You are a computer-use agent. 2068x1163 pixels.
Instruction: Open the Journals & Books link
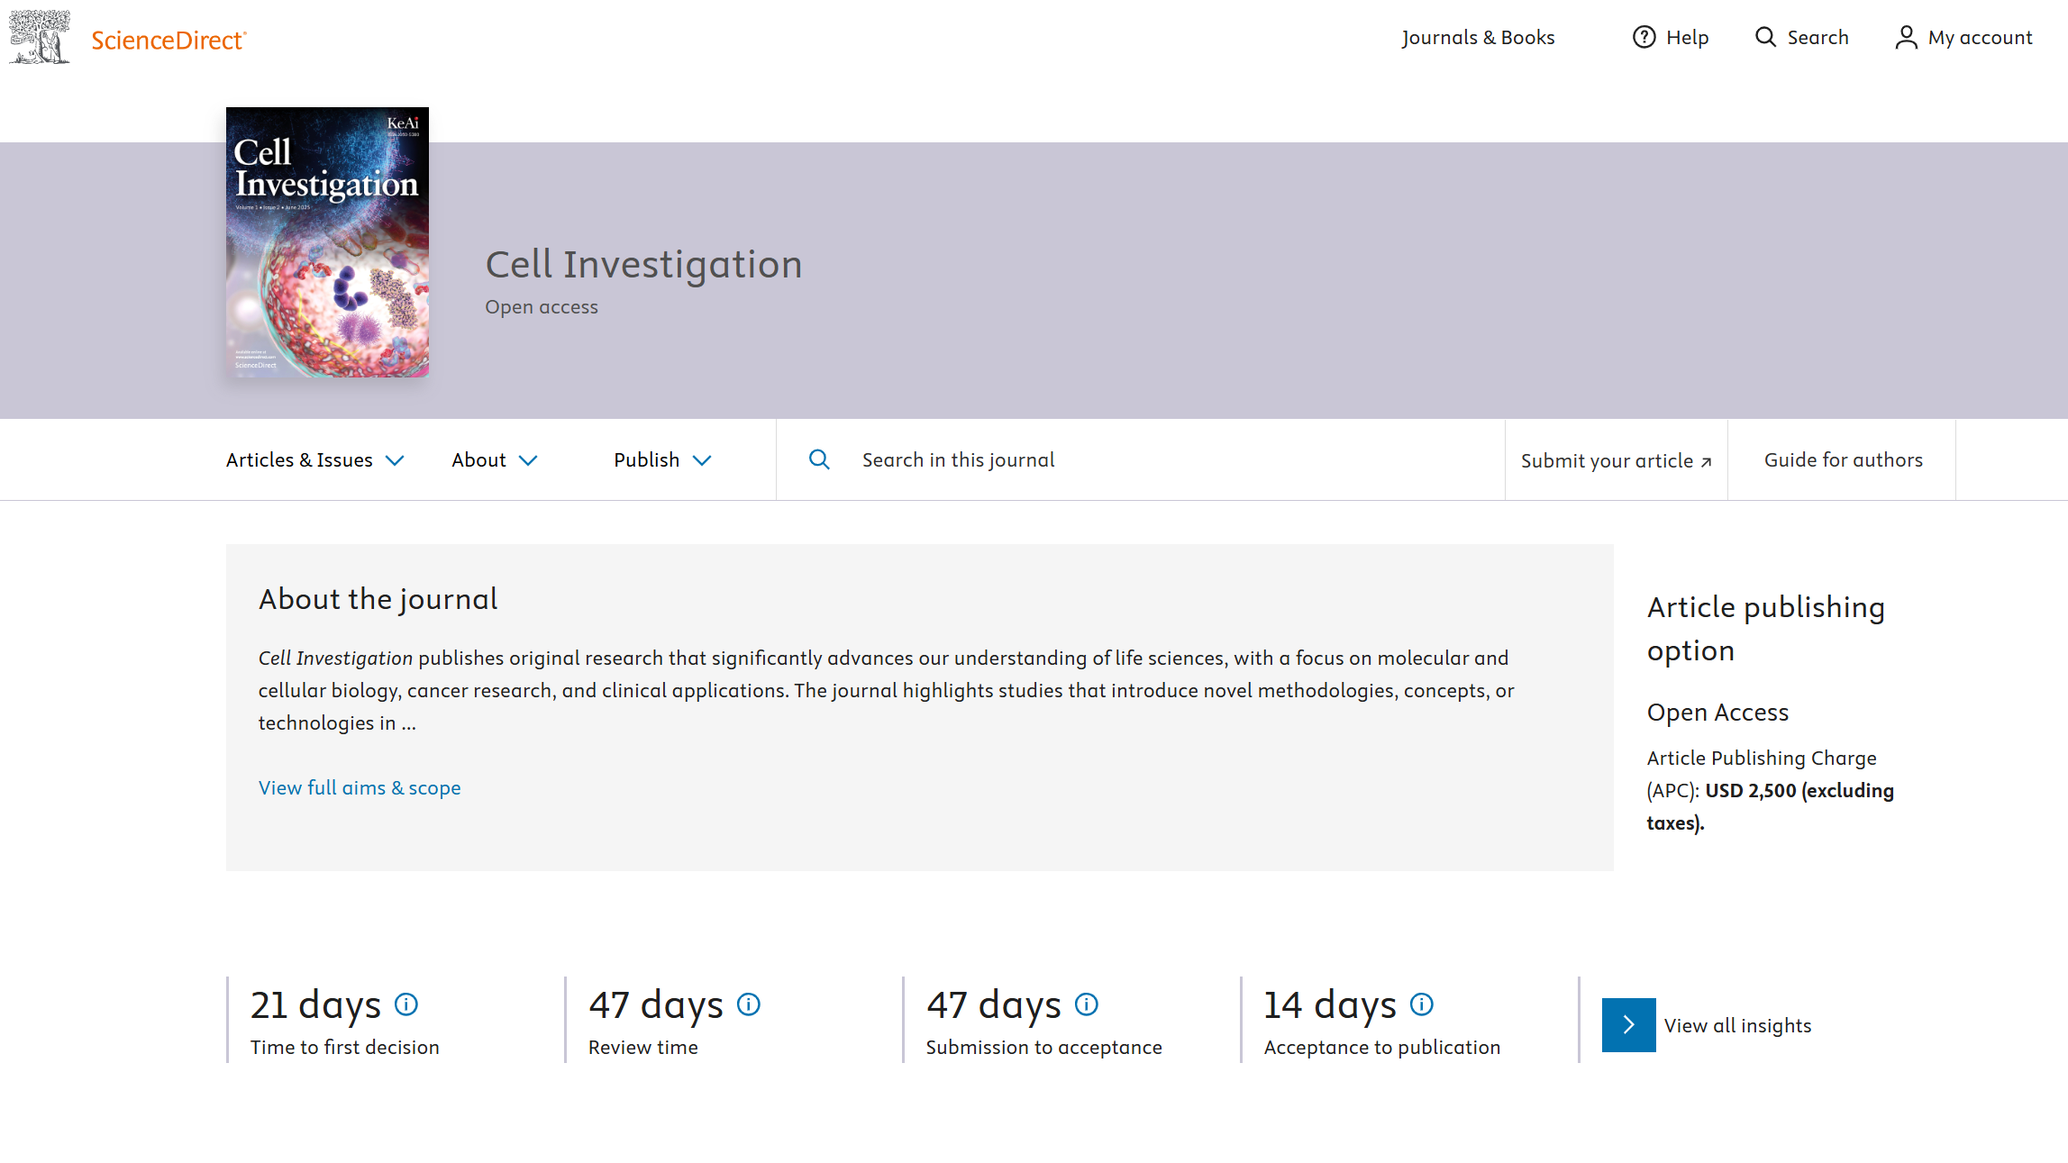tap(1478, 37)
